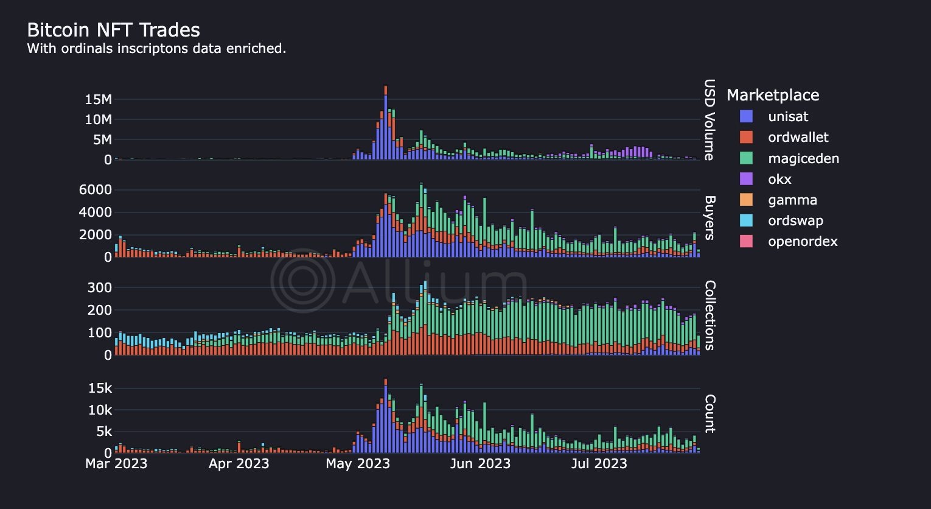The image size is (931, 509).
Task: Click the Mar 2023 x-axis label
Action: 116,464
